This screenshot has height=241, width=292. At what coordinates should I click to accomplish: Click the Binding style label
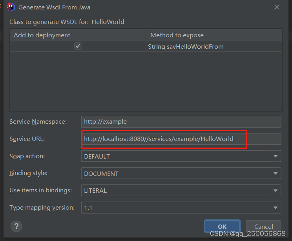point(28,173)
